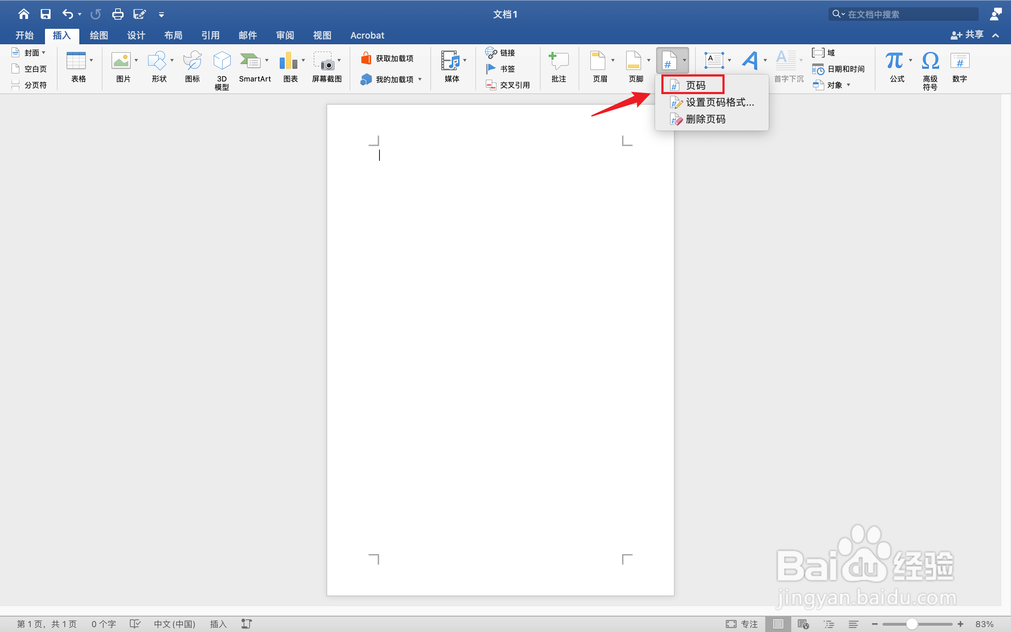Image resolution: width=1011 pixels, height=632 pixels.
Task: Expand the My Add-ins (我的加载项) dropdown
Action: coord(420,79)
